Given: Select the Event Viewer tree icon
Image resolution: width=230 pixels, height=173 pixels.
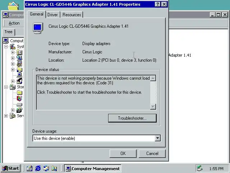Looking at the screenshot, I should [19, 52].
